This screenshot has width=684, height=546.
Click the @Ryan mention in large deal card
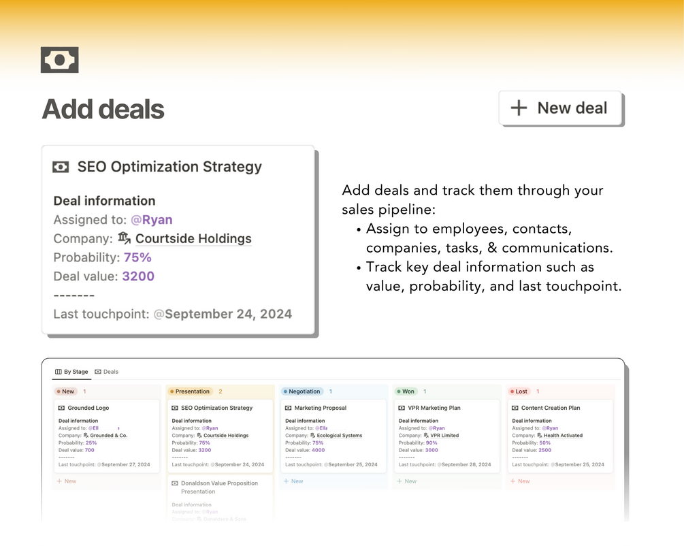151,220
